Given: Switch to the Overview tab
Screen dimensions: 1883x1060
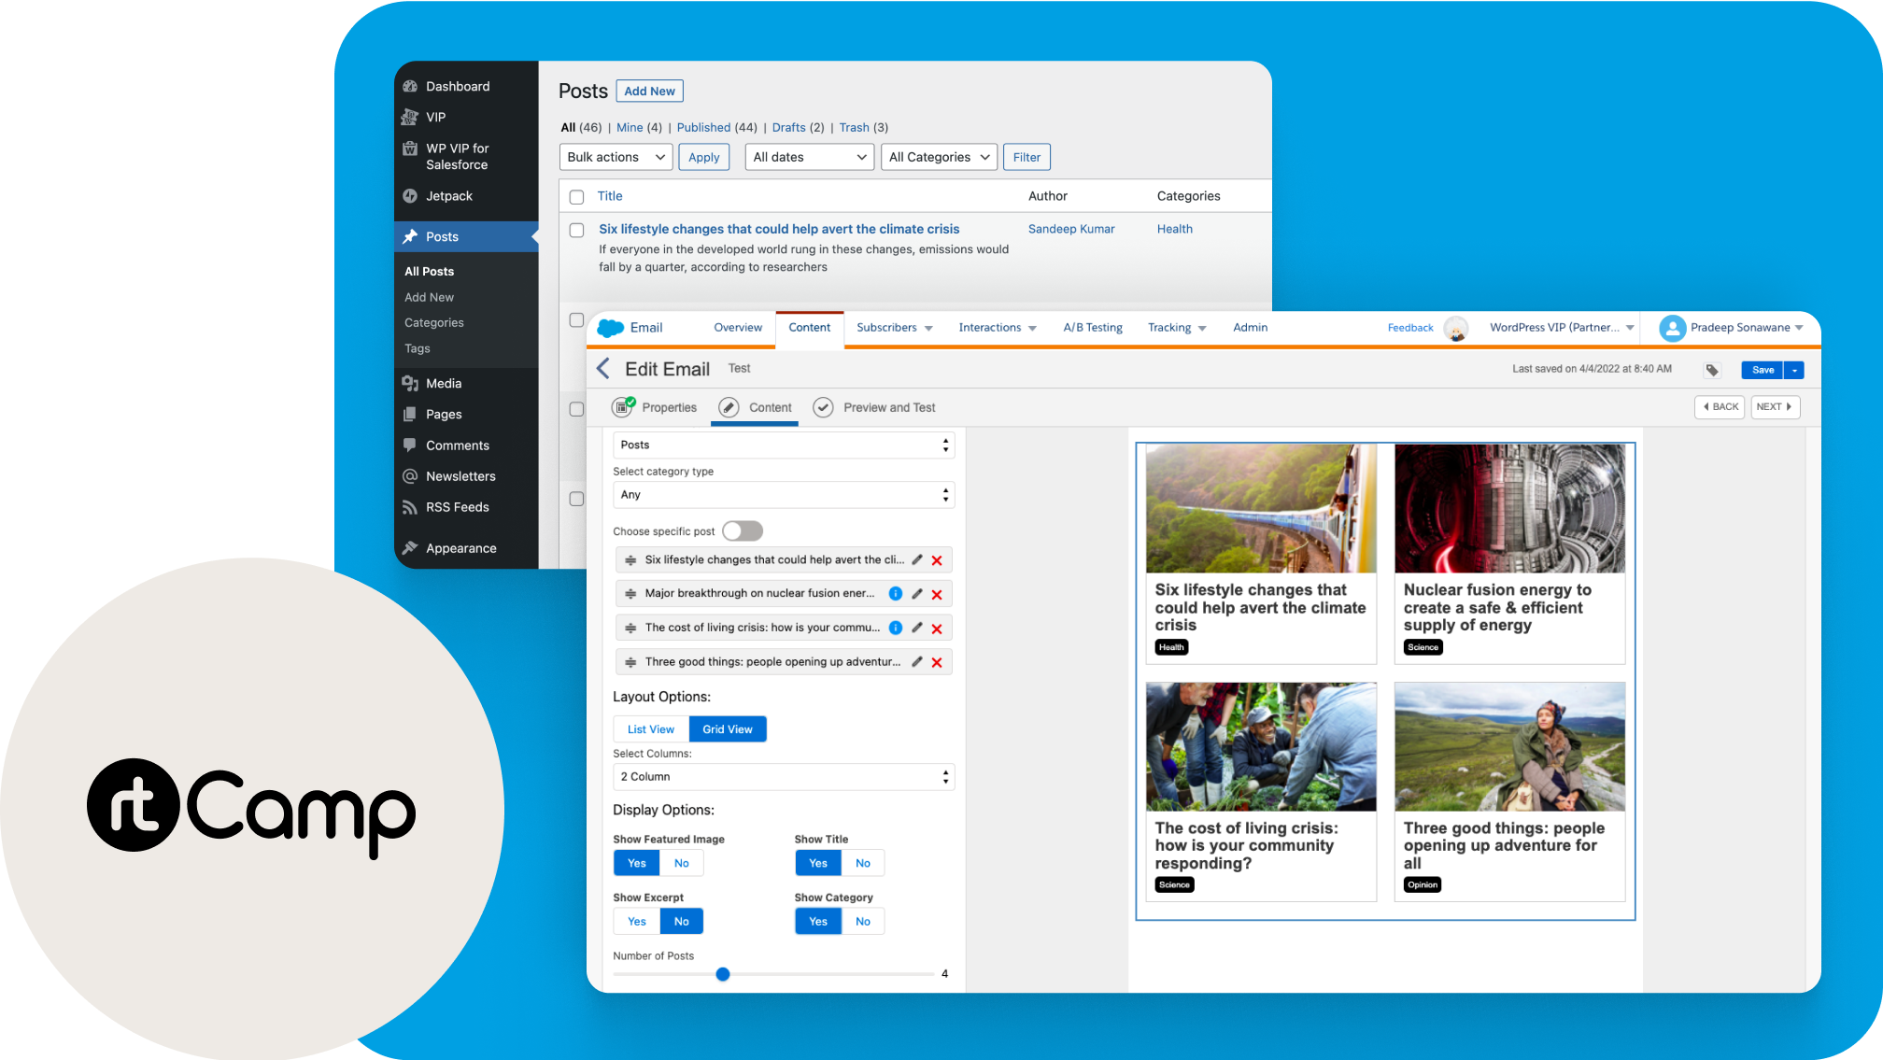Looking at the screenshot, I should (738, 328).
